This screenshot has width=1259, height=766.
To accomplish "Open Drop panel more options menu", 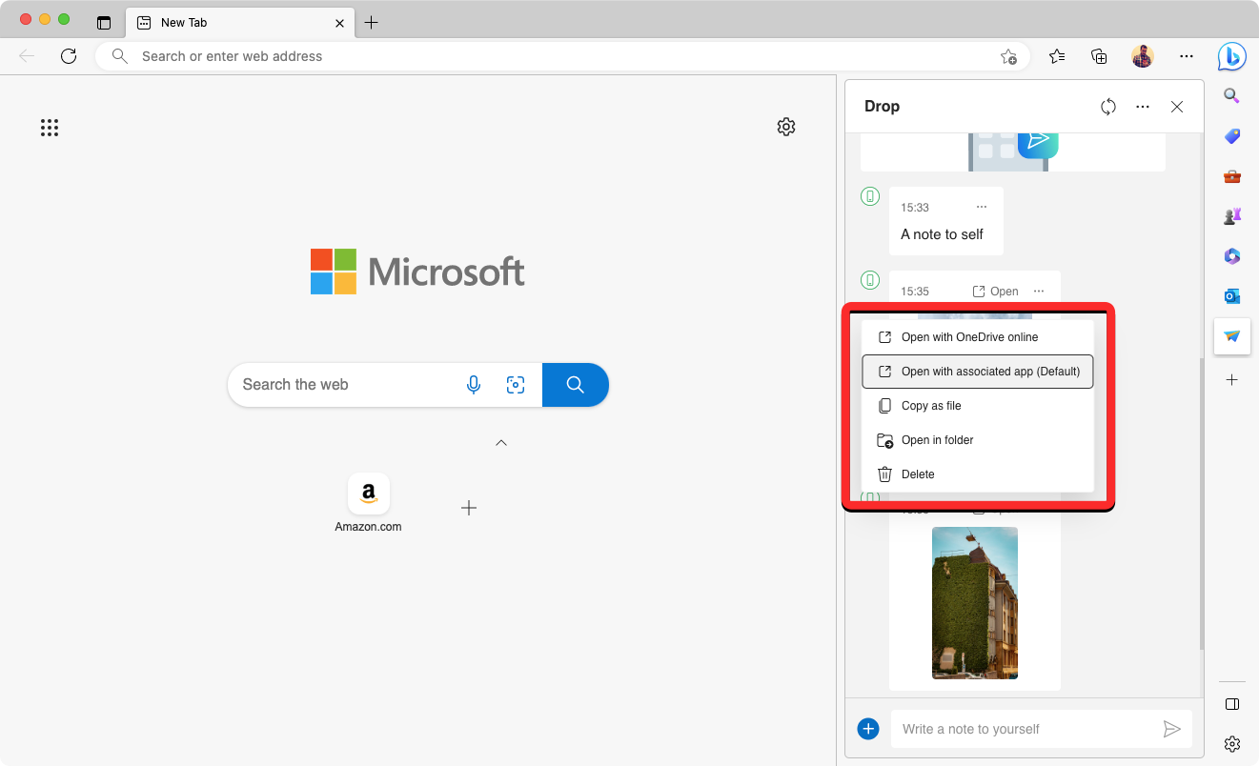I will pyautogui.click(x=1143, y=107).
